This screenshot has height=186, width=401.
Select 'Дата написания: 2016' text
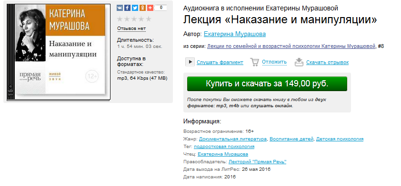[x=210, y=177]
